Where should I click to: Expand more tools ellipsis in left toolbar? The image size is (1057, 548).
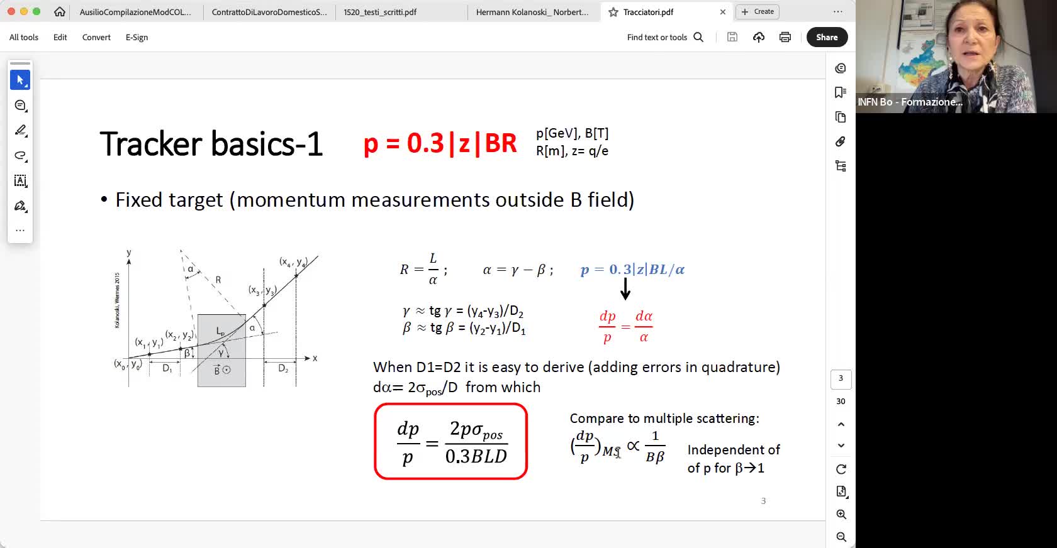point(20,231)
